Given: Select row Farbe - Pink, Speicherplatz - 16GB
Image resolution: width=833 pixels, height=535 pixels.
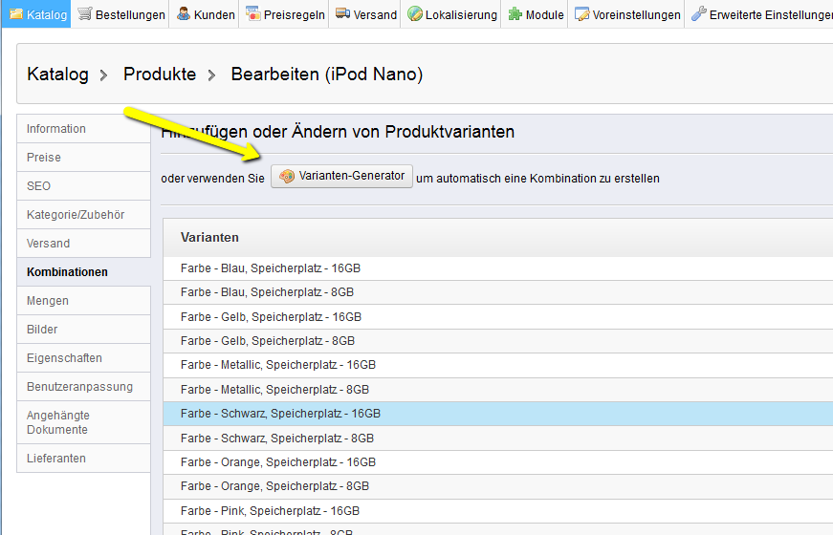Looking at the screenshot, I should point(497,510).
